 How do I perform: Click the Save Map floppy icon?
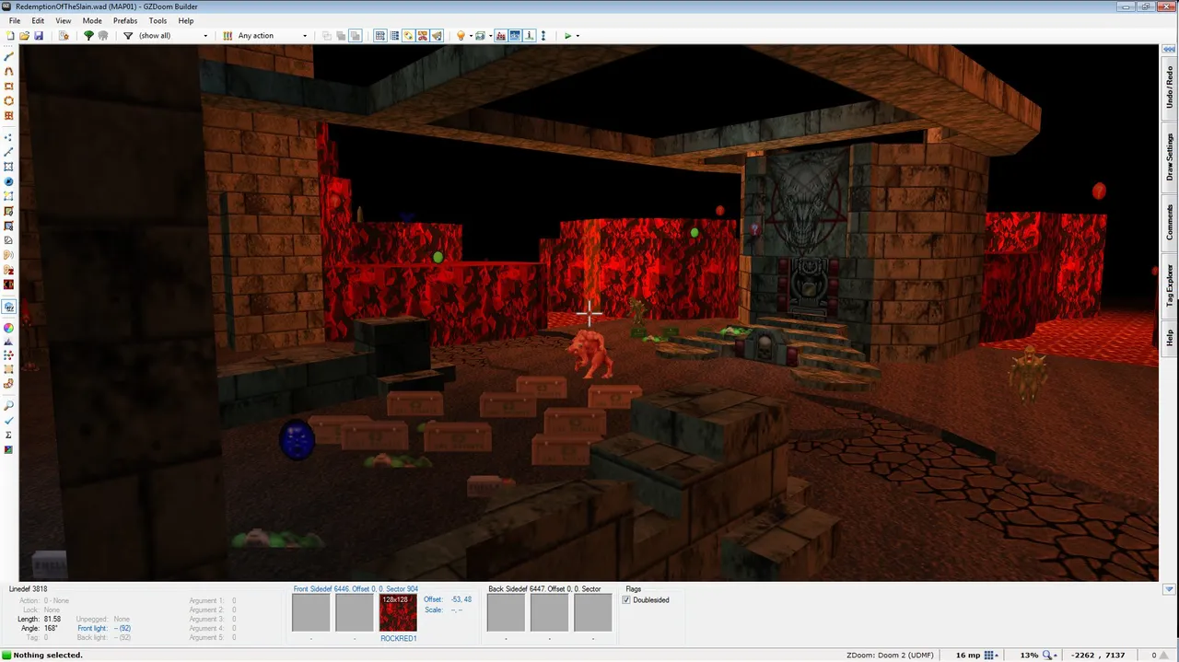[39, 36]
